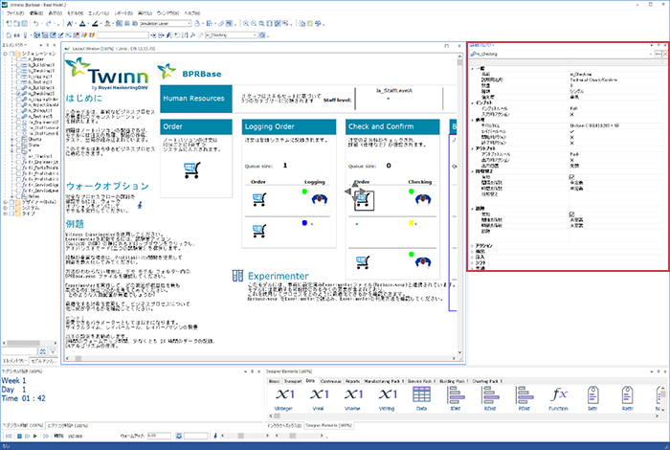Viewport: 670px width, 450px height.
Task: Click the filter funnel icon in element tree
Action: (53, 351)
